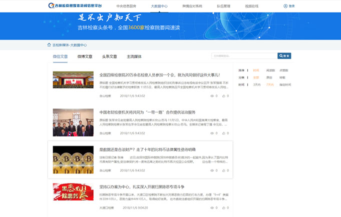Open 舆情应对系统 in the top navigation
Image resolution: width=341 pixels, height=217 pixels.
[x=192, y=6]
